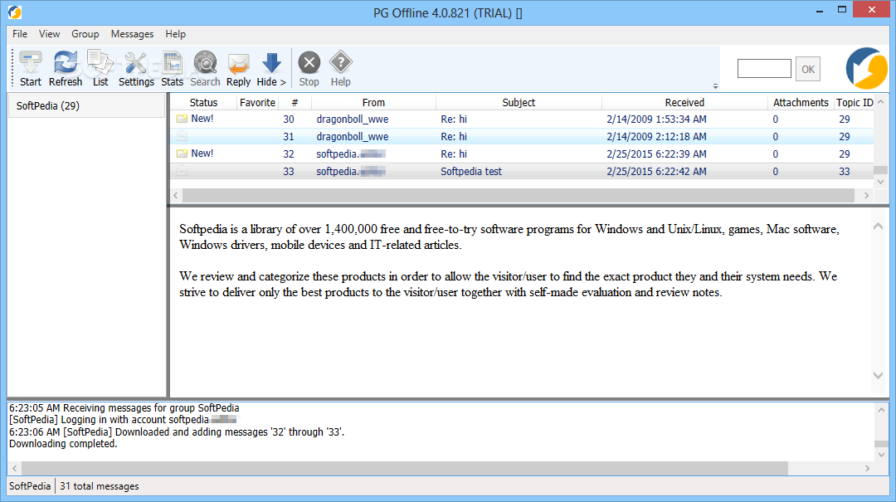896x502 pixels.
Task: Click the message list's right scroll arrow
Action: click(x=866, y=196)
